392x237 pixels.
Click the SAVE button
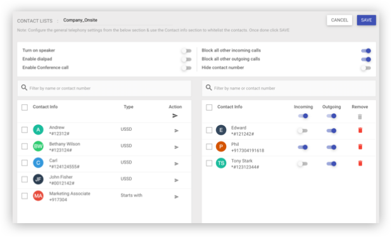pos(366,20)
